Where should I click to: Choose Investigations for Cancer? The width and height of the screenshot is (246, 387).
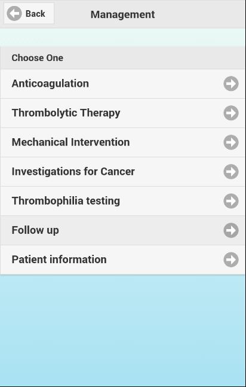tap(123, 172)
